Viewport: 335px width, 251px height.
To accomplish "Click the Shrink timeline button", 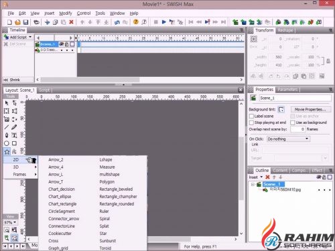I will (x=15, y=80).
